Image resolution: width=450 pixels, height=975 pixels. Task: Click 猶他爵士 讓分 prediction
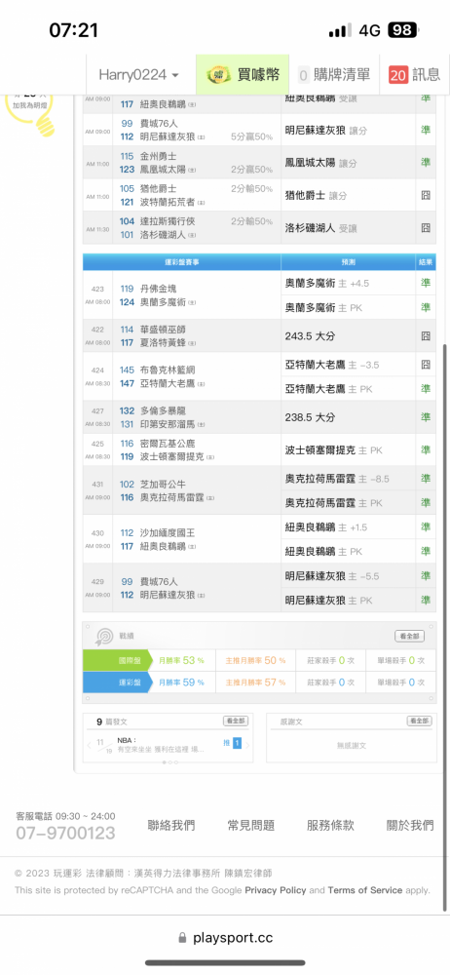316,195
